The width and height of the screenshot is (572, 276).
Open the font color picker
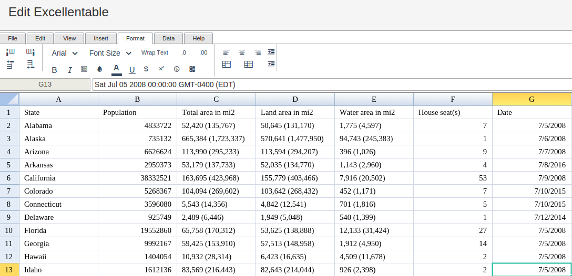click(x=116, y=69)
